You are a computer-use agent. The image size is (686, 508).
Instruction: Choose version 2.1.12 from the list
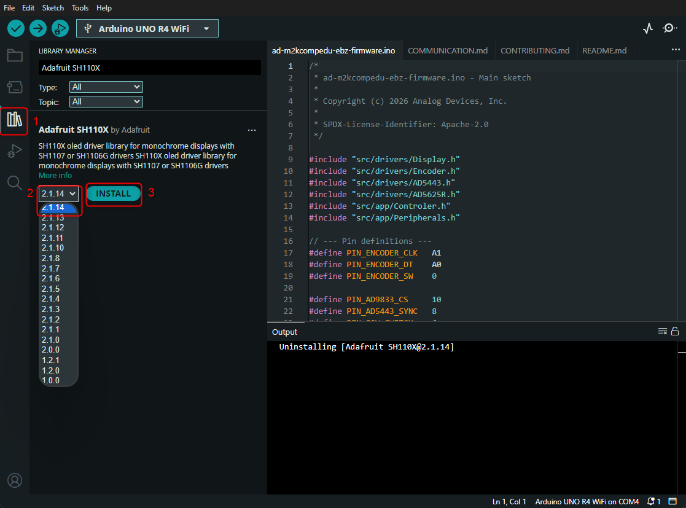53,227
